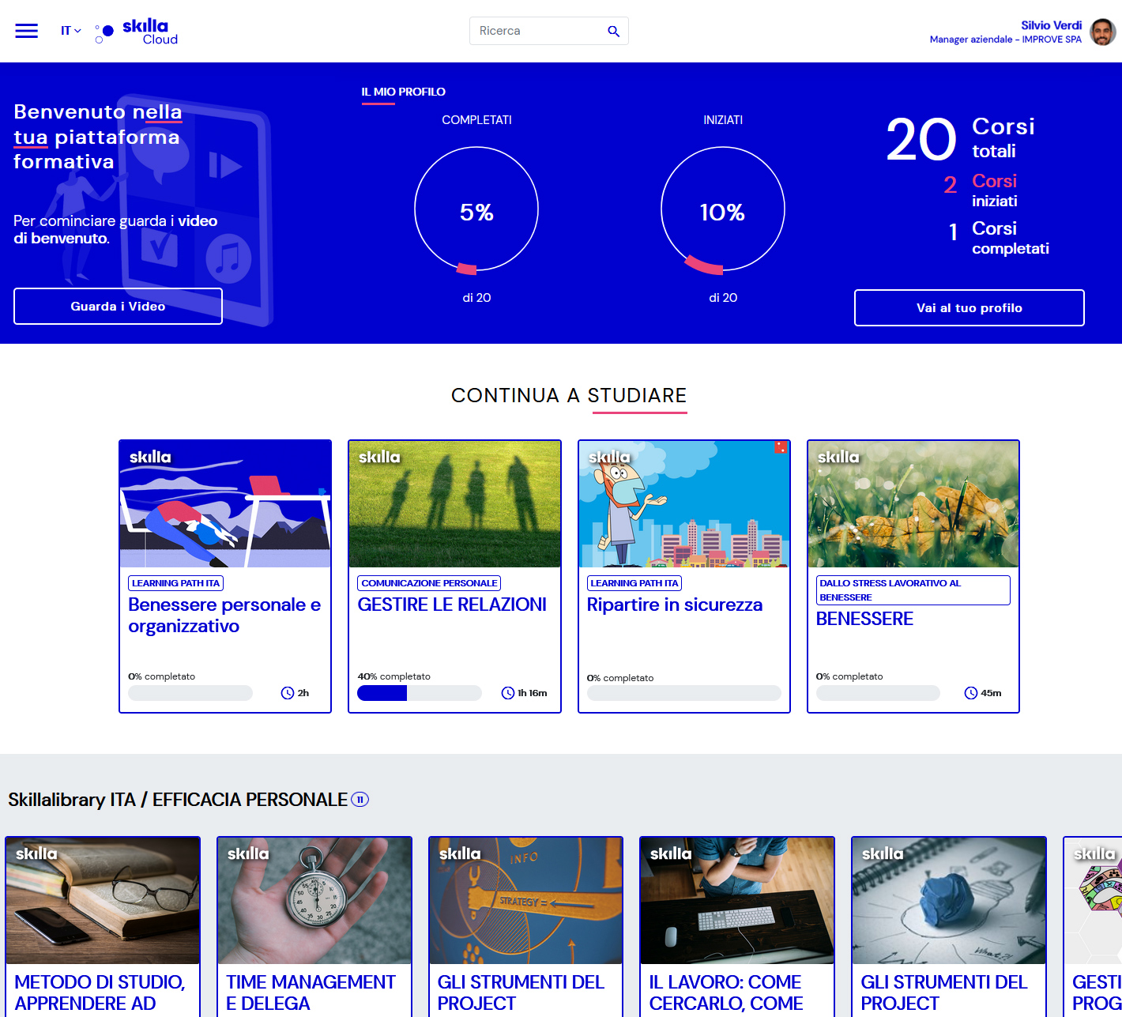
Task: Click clock icon on Benessere personale e organizzativo
Action: 288,693
